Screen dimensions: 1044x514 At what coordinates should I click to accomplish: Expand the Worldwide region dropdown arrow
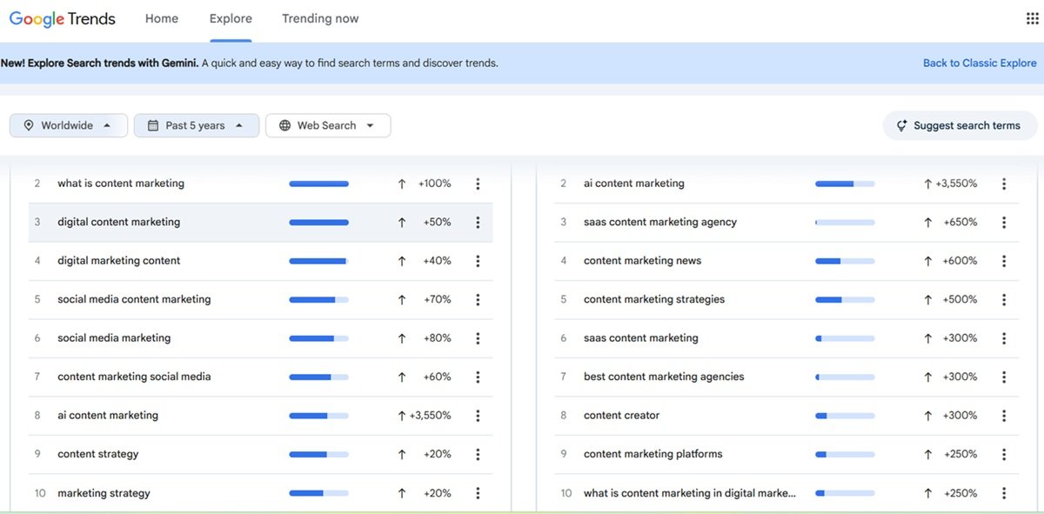107,125
